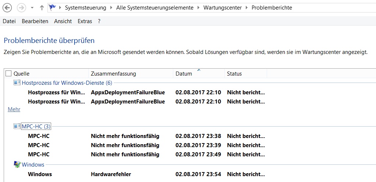Tick the select-all checkbox beside Quelle
Image resolution: width=376 pixels, height=182 pixels.
(x=8, y=73)
